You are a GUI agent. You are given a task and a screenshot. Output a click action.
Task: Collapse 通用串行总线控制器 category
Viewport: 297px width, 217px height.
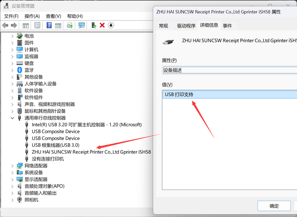click(12, 118)
